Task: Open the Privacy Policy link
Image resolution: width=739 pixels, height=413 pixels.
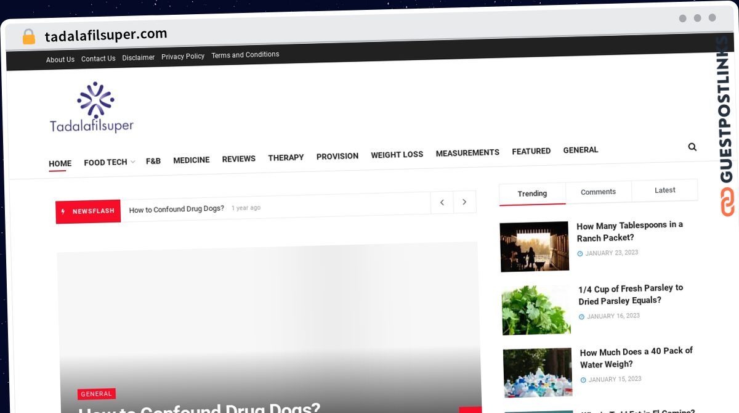Action: click(x=183, y=56)
